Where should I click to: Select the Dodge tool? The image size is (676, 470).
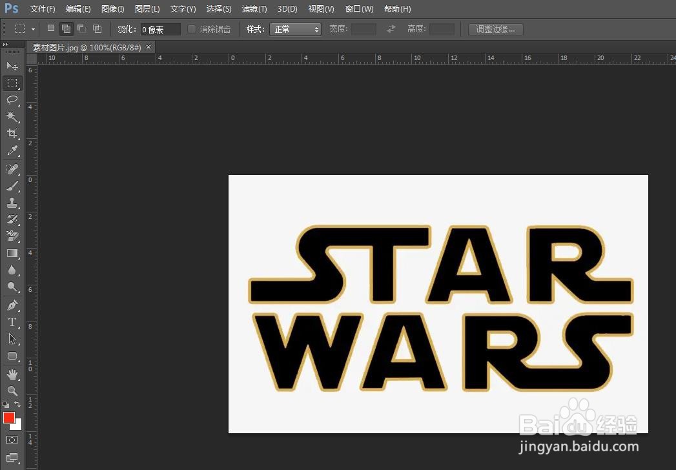(12, 287)
